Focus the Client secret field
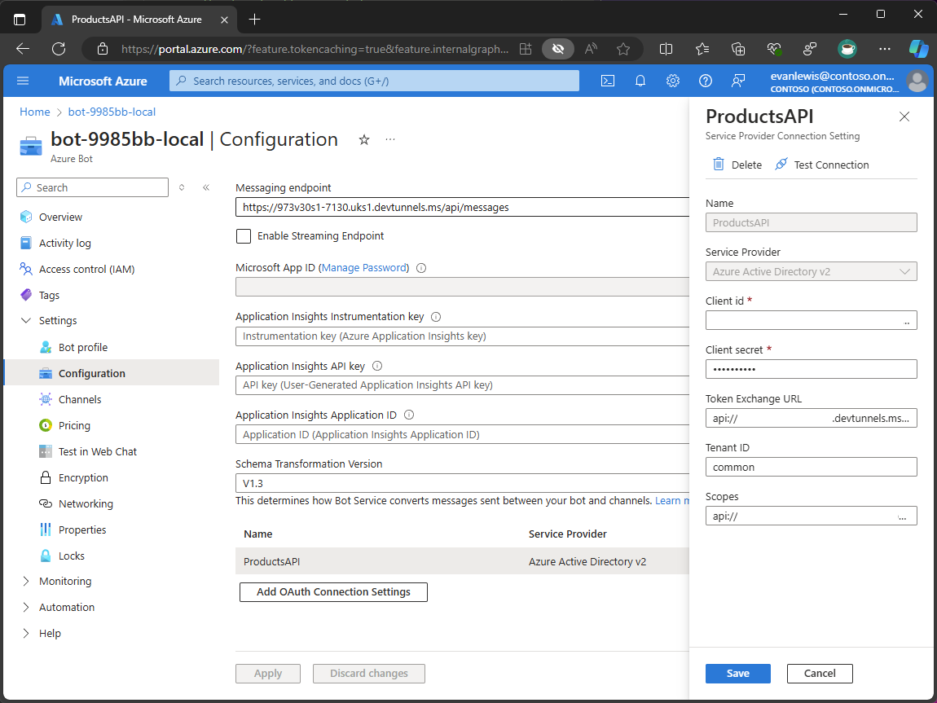 tap(811, 370)
